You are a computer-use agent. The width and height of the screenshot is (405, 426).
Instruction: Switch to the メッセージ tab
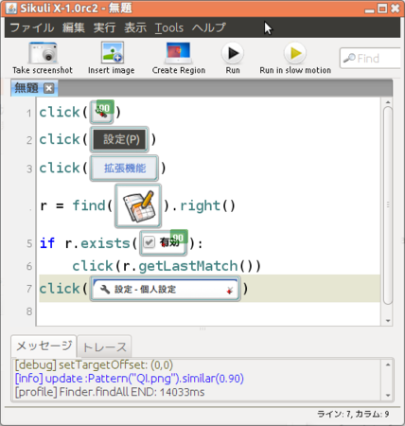point(44,346)
